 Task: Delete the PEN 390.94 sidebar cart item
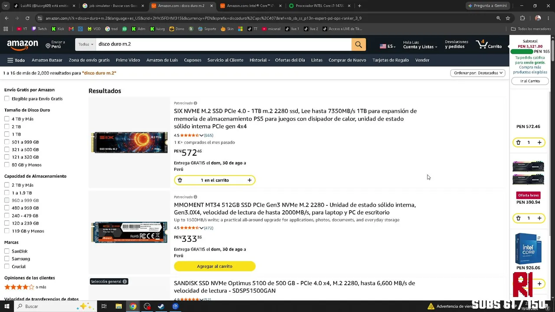pos(518,218)
